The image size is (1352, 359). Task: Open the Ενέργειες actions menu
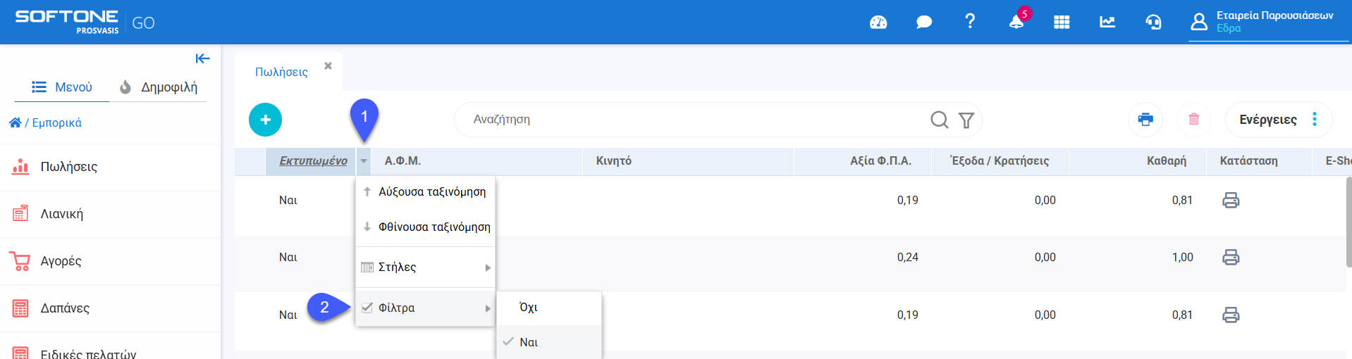[1278, 120]
